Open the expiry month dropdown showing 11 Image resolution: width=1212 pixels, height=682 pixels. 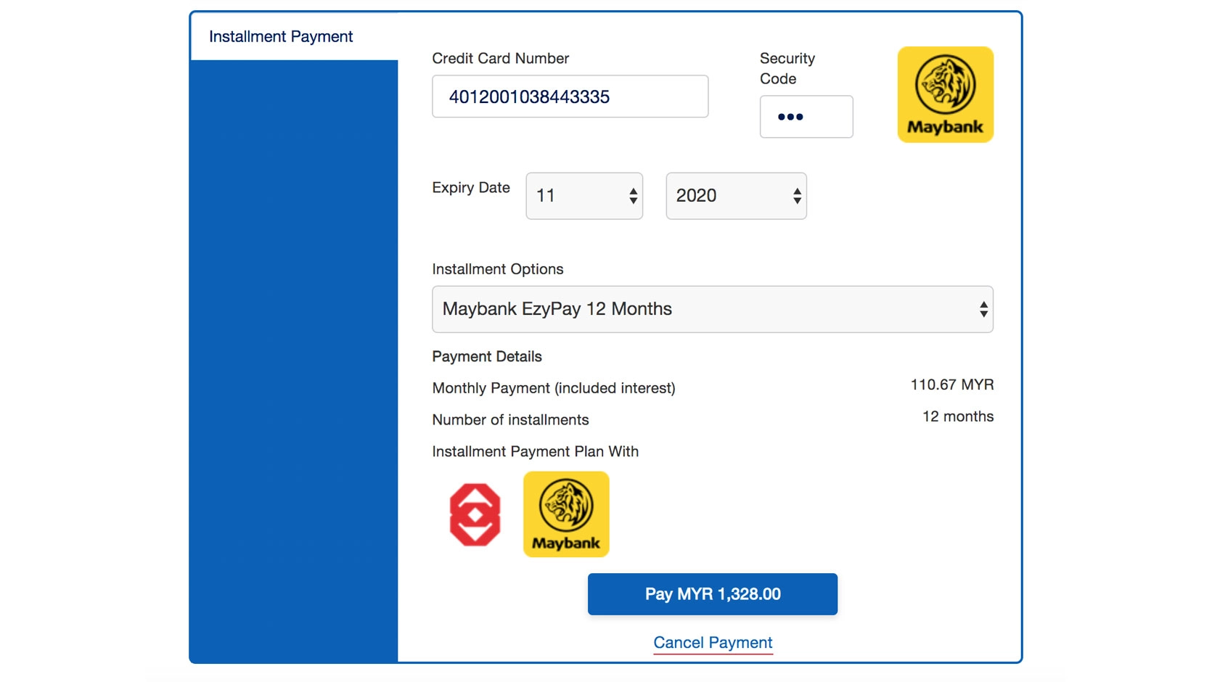[x=584, y=196]
